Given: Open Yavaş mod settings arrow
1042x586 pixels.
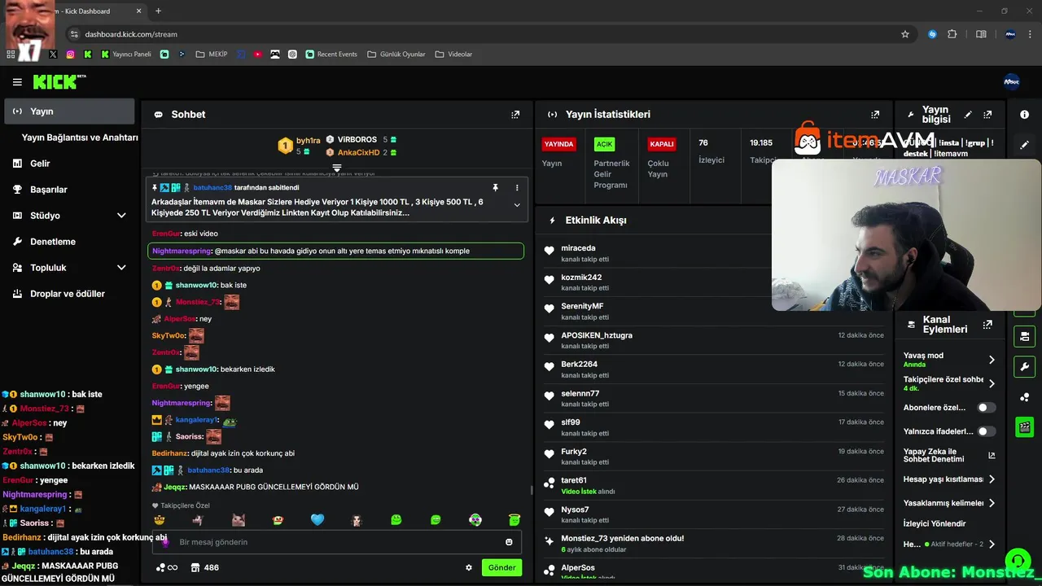Looking at the screenshot, I should coord(992,360).
